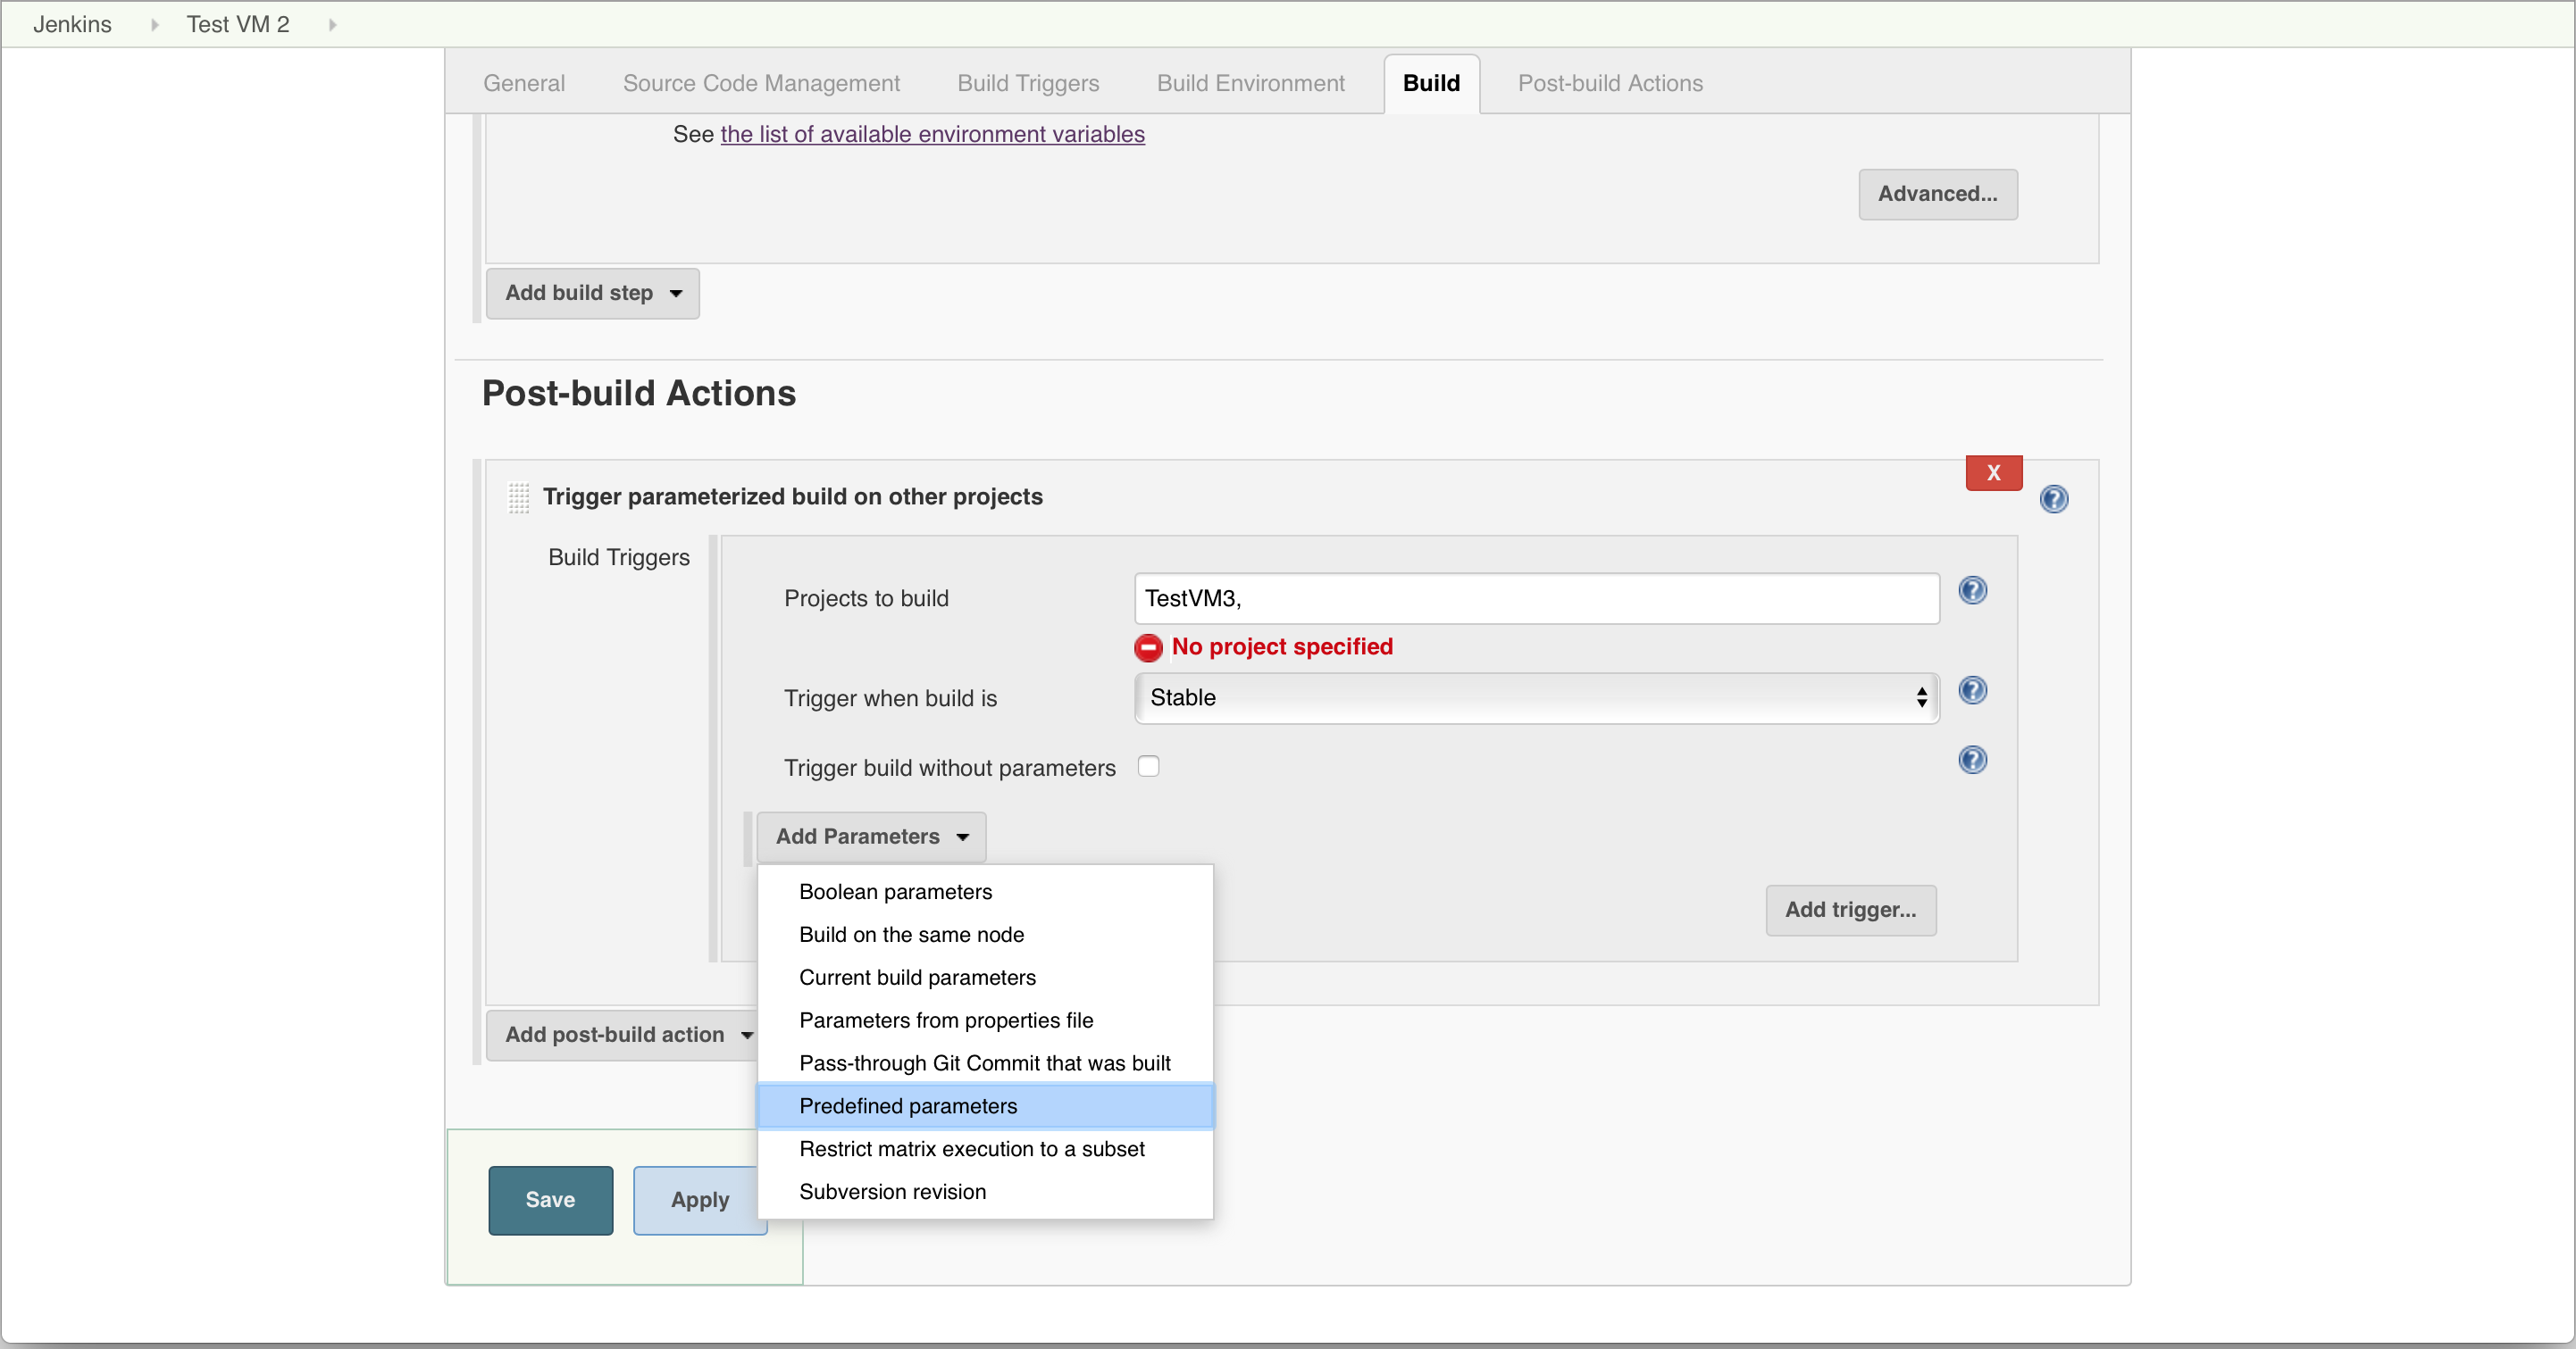Click the Save button
This screenshot has height=1349, width=2576.
click(x=550, y=1199)
